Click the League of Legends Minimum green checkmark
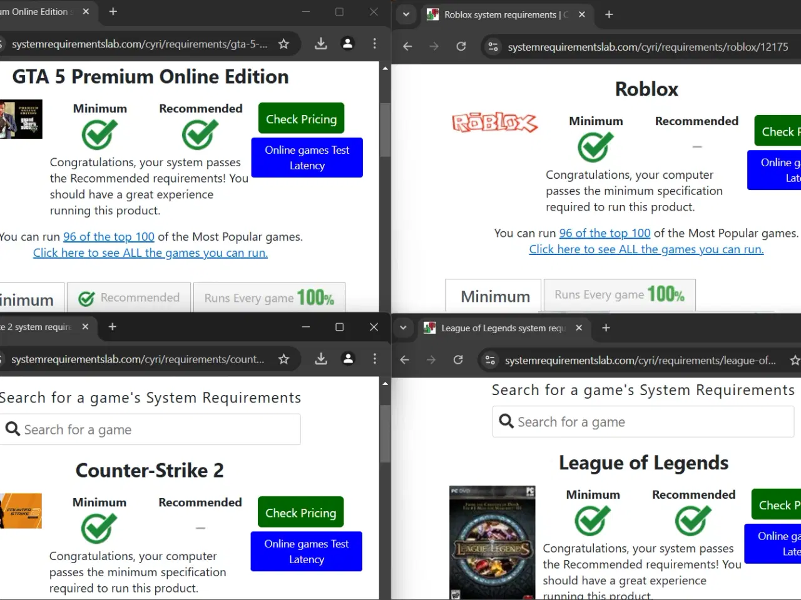Image resolution: width=801 pixels, height=600 pixels. [x=593, y=521]
